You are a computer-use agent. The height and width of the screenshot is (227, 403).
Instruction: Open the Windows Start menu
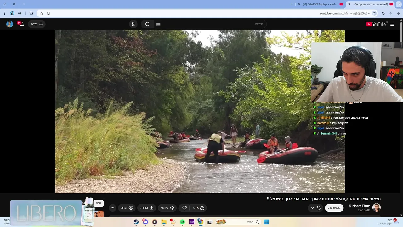266,222
